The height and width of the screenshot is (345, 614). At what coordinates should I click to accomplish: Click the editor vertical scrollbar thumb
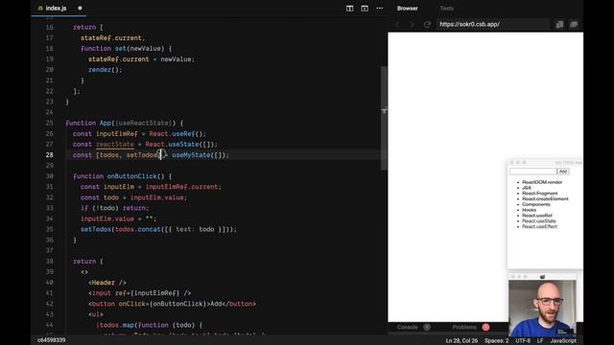tap(384, 118)
